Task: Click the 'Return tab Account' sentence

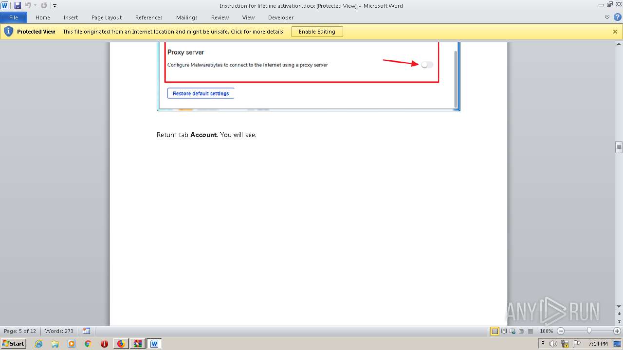Action: [x=206, y=135]
